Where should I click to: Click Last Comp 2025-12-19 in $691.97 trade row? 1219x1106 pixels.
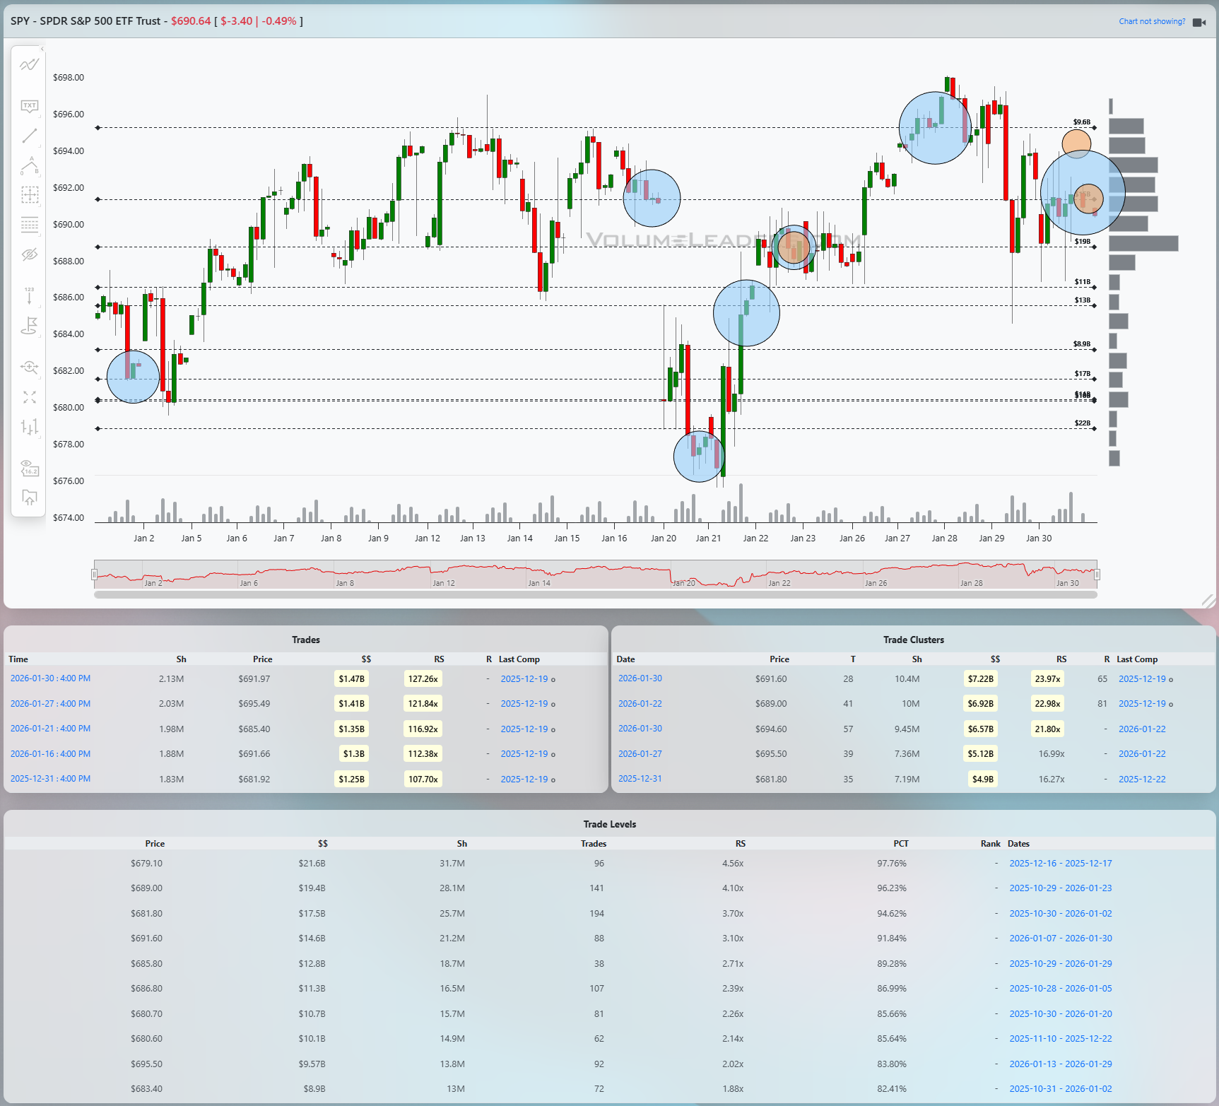524,679
